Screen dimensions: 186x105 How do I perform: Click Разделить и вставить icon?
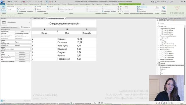[163, 8]
